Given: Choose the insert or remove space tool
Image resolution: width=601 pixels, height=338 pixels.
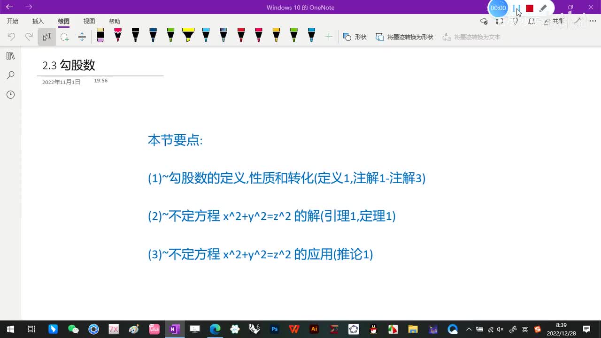Looking at the screenshot, I should point(82,37).
